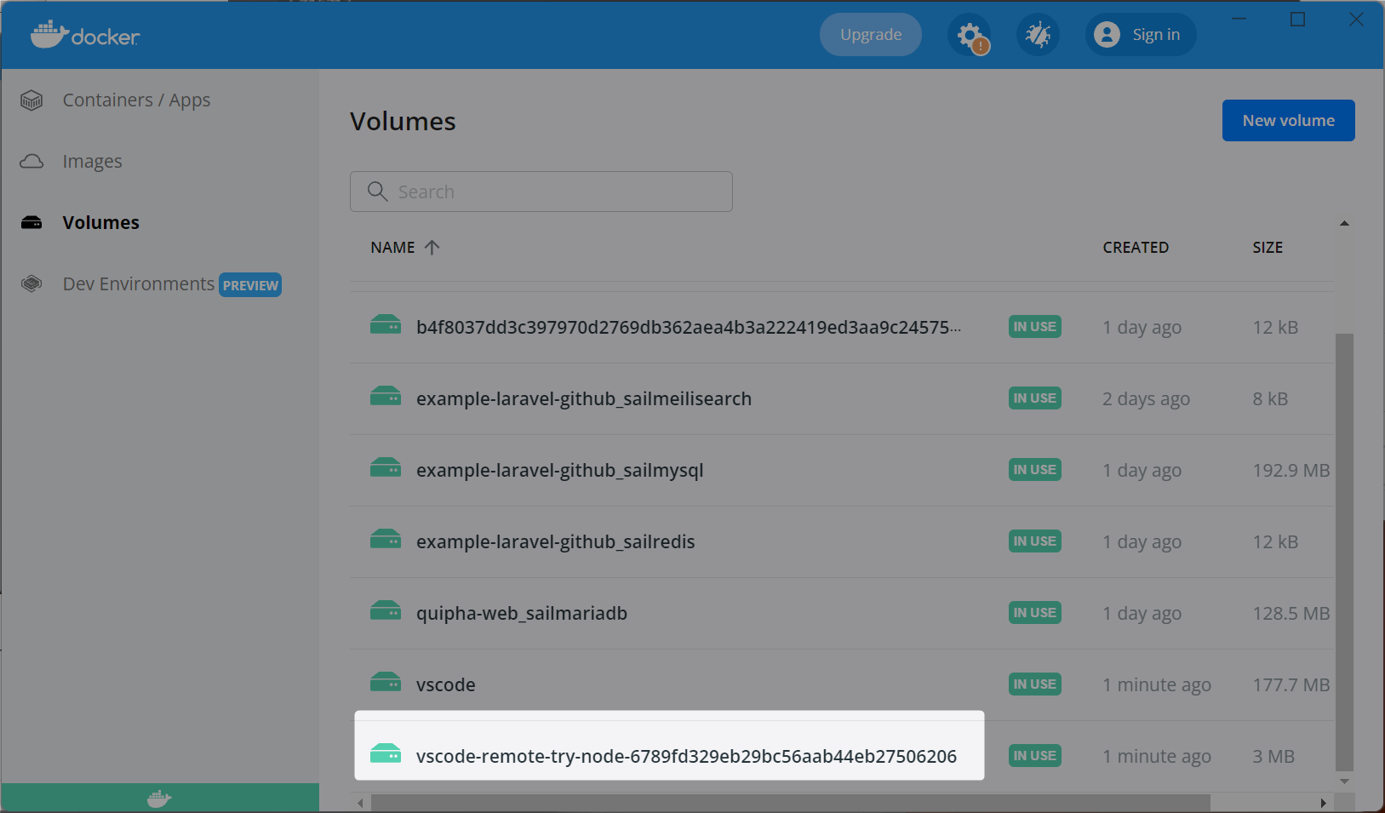The width and height of the screenshot is (1385, 813).
Task: Click the Dev Environments sidebar icon
Action: [x=31, y=283]
